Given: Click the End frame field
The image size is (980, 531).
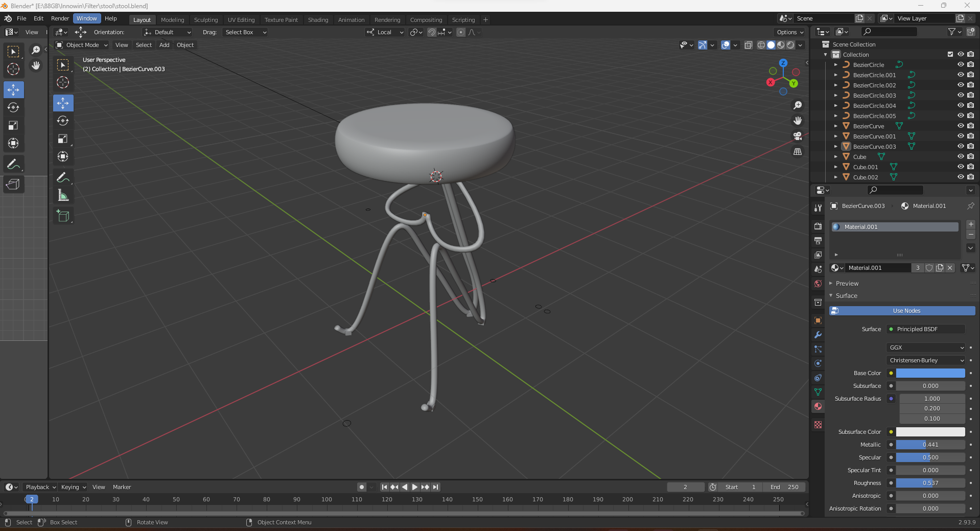Looking at the screenshot, I should pos(785,487).
